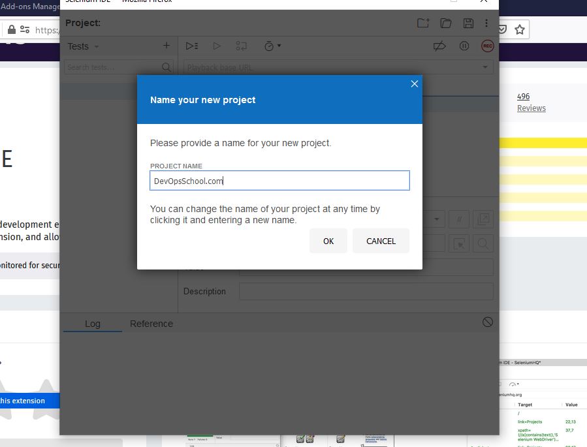Open an existing project via folder icon

(x=446, y=23)
